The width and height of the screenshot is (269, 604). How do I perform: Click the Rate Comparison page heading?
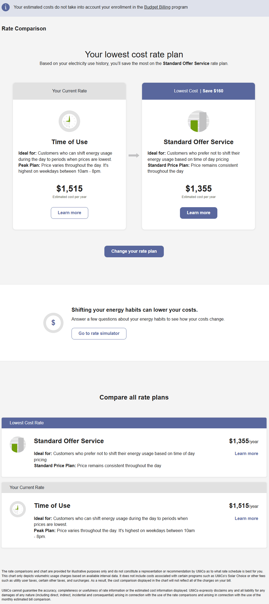(24, 28)
